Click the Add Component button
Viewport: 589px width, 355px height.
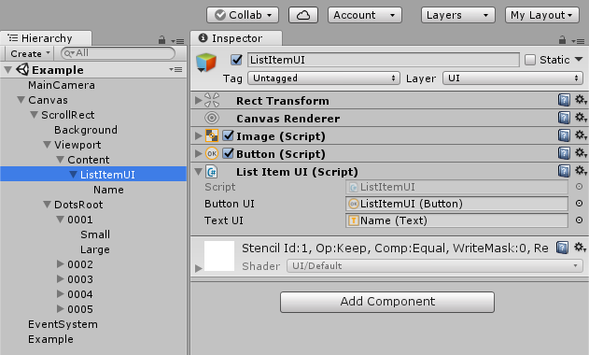point(387,302)
